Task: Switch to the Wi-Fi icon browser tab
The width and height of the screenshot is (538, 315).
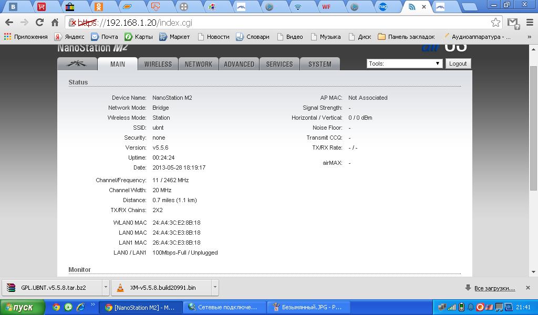Action: tap(298, 6)
